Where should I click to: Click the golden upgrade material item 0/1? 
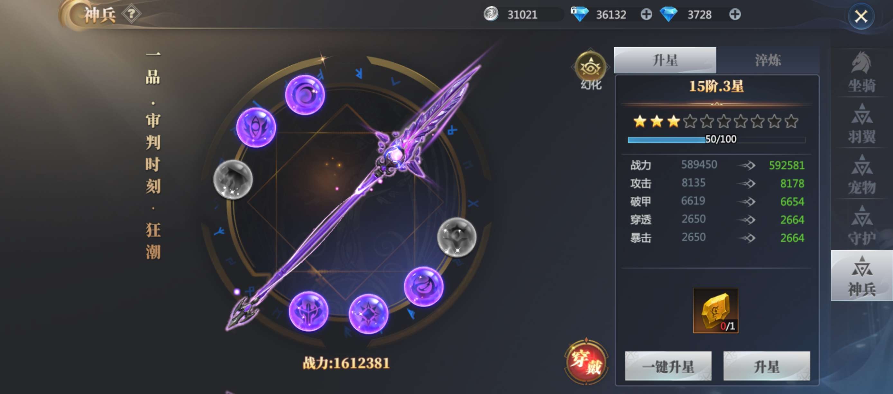click(715, 311)
